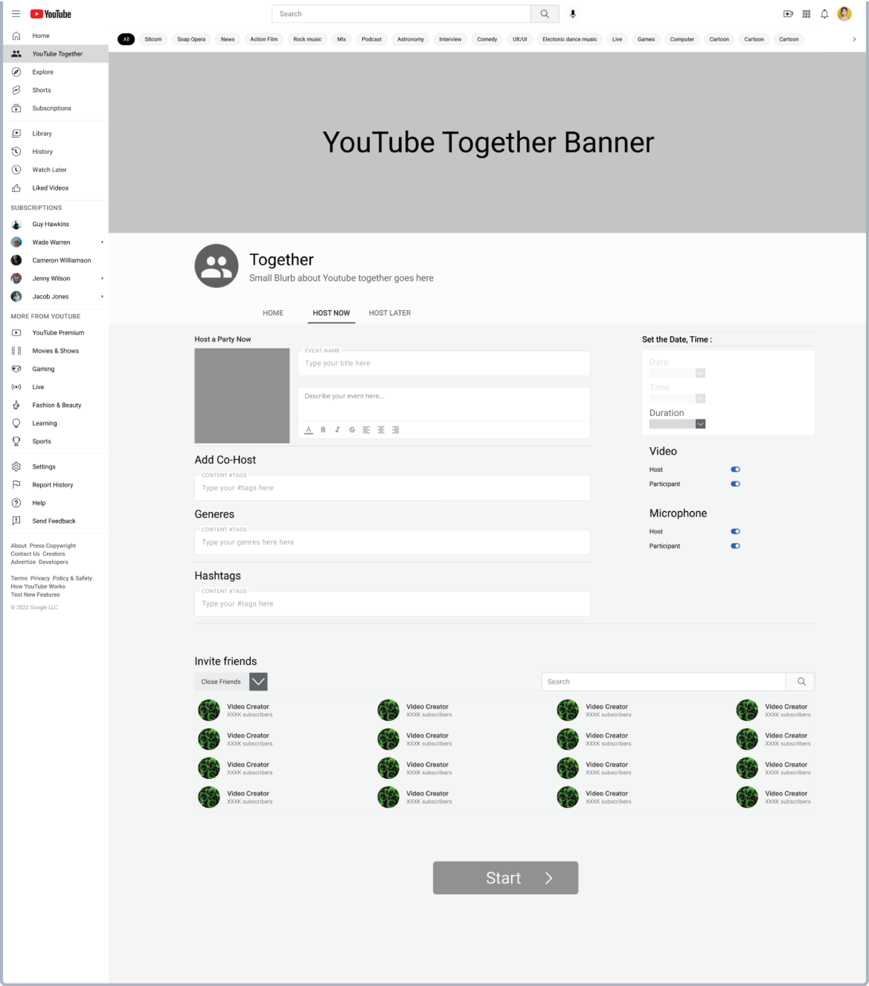Toggle Participant video switch
The height and width of the screenshot is (986, 869).
pyautogui.click(x=735, y=484)
